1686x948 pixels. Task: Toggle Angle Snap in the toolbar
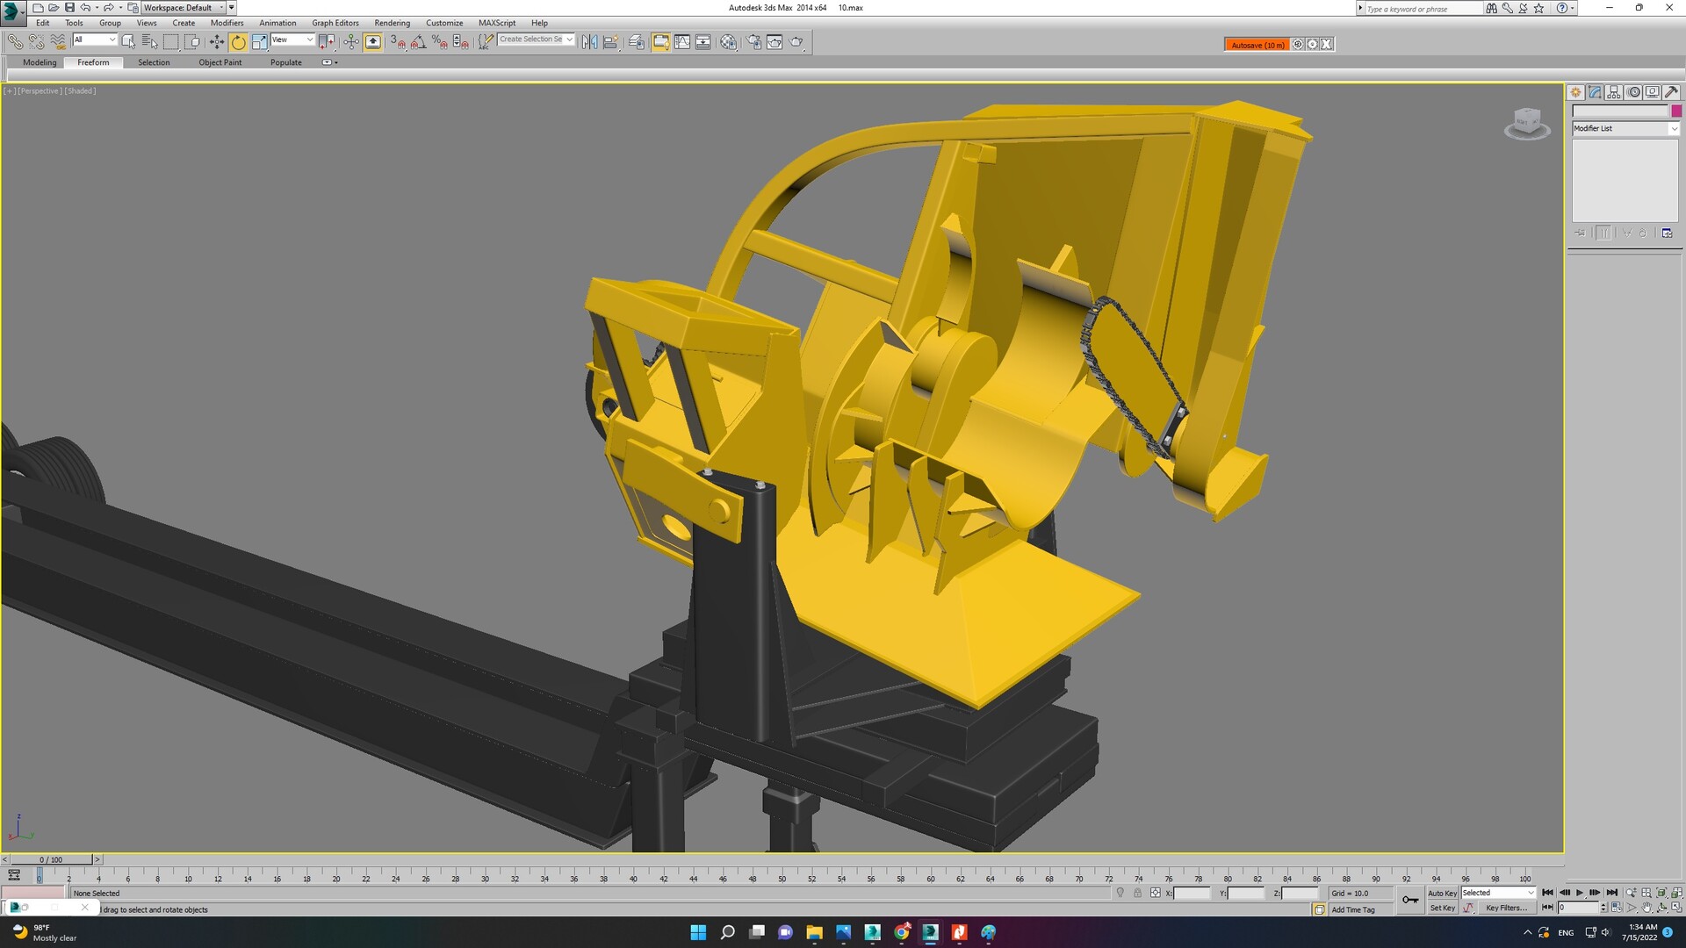coord(419,41)
